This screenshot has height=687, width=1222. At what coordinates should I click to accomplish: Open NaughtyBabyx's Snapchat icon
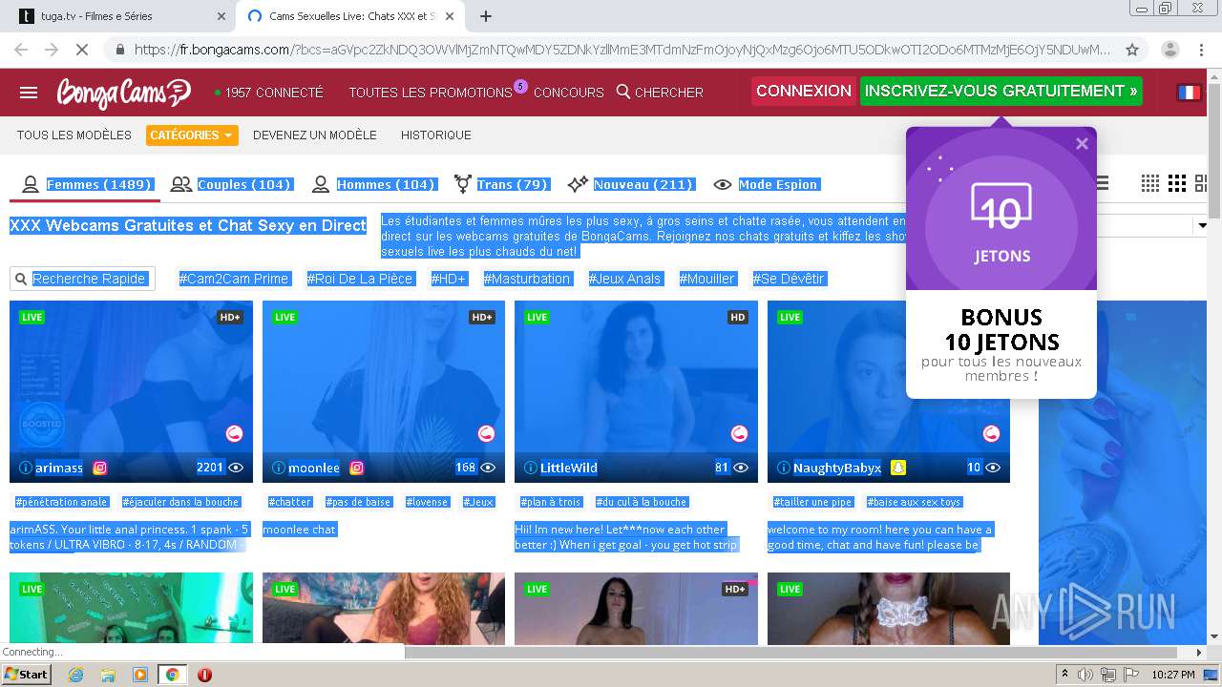click(x=897, y=468)
